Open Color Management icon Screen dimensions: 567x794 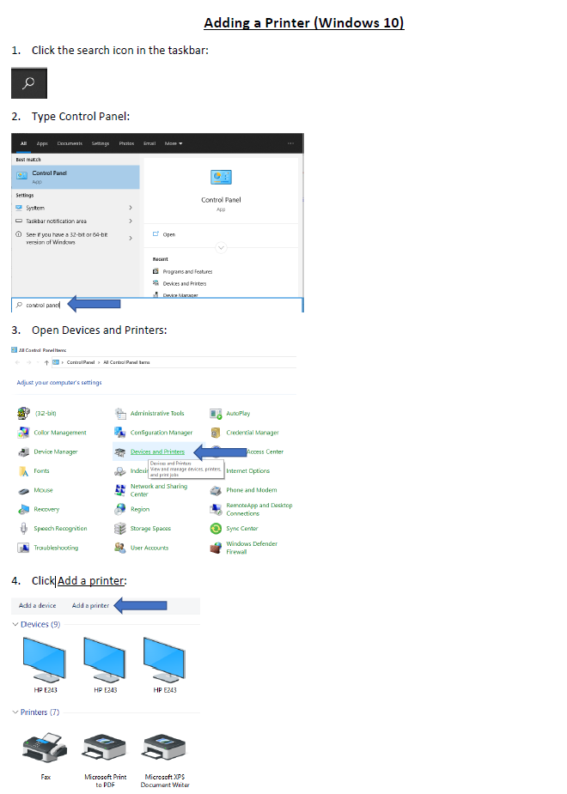coord(23,433)
